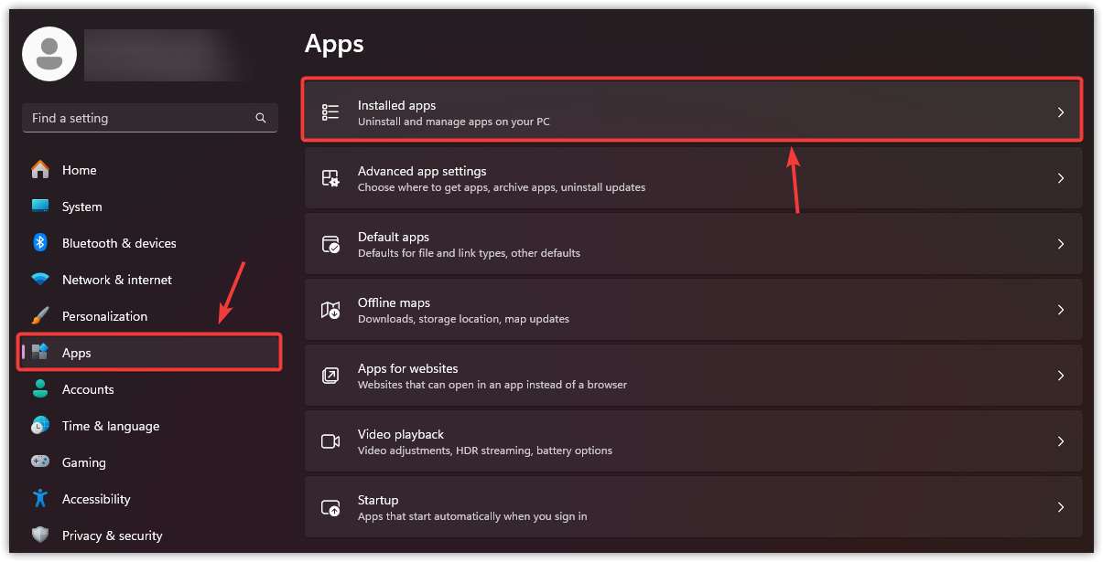
Task: Click the Default apps icon
Action: pyautogui.click(x=330, y=244)
